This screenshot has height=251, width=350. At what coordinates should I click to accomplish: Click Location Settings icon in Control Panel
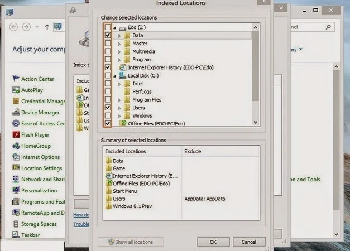(x=16, y=167)
